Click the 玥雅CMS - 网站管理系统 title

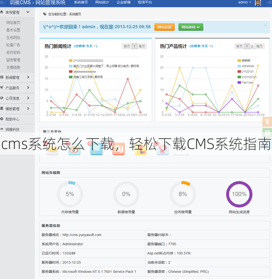coord(38,3)
